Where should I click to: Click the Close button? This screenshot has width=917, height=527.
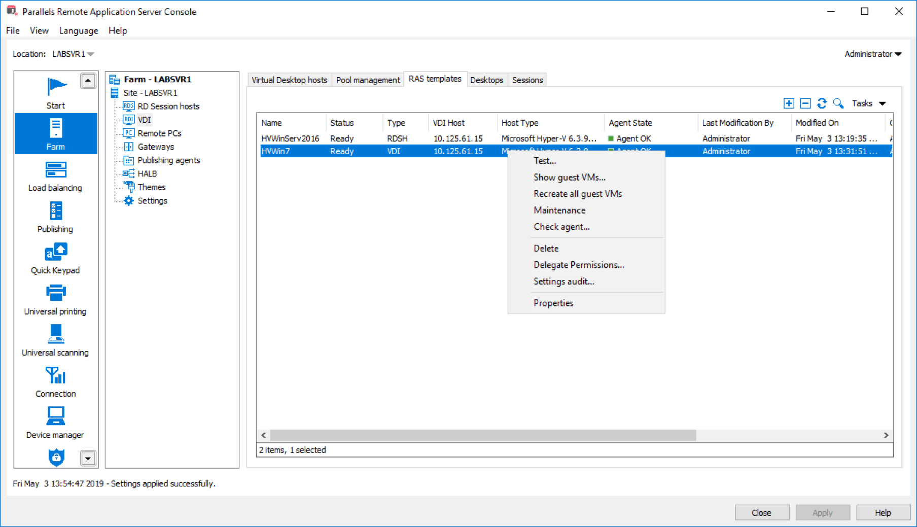click(762, 512)
